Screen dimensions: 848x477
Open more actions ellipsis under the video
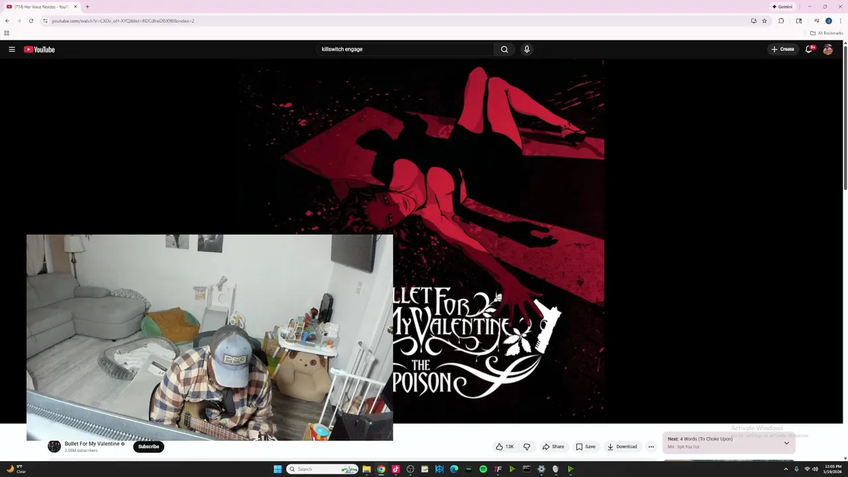coord(651,447)
